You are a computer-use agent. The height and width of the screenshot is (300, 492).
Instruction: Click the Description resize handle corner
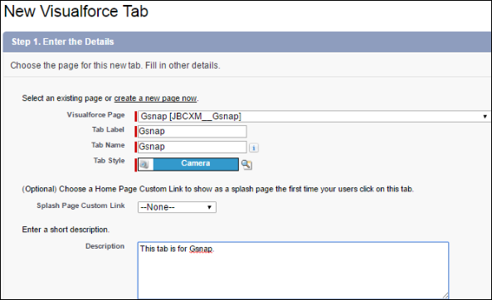click(x=446, y=295)
